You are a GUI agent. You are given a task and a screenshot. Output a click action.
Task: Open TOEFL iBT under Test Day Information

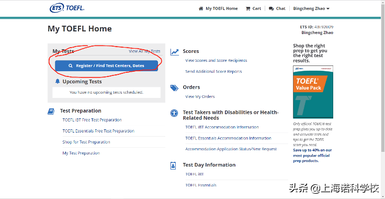click(x=195, y=174)
